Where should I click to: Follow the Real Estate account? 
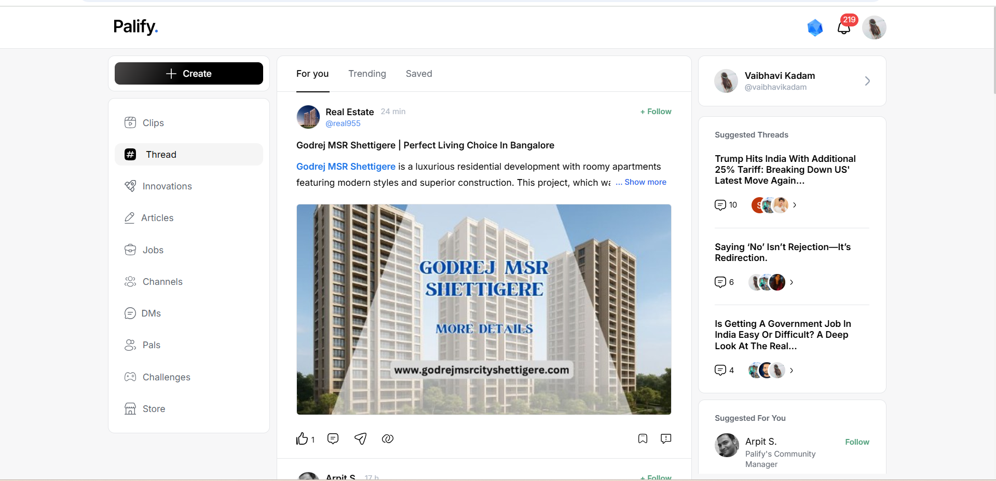(656, 112)
